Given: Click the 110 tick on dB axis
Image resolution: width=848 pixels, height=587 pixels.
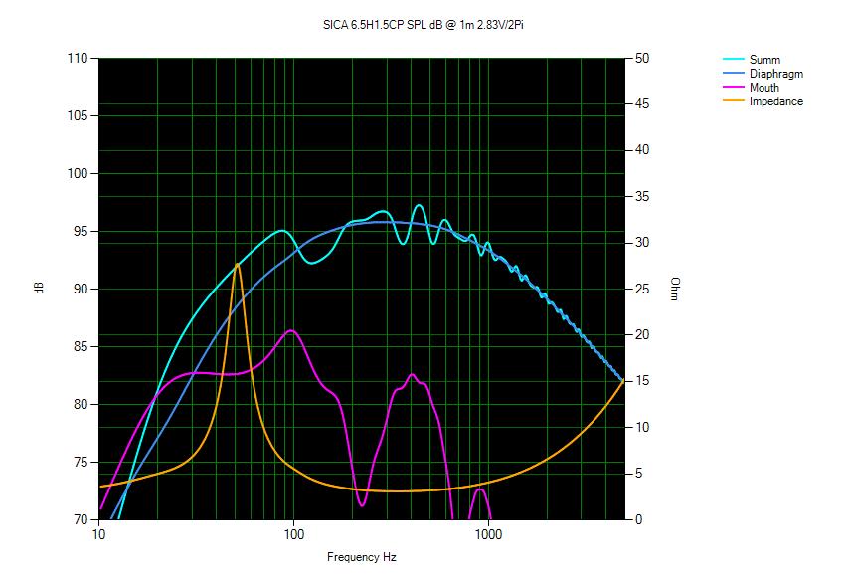Looking at the screenshot, I should tap(77, 59).
